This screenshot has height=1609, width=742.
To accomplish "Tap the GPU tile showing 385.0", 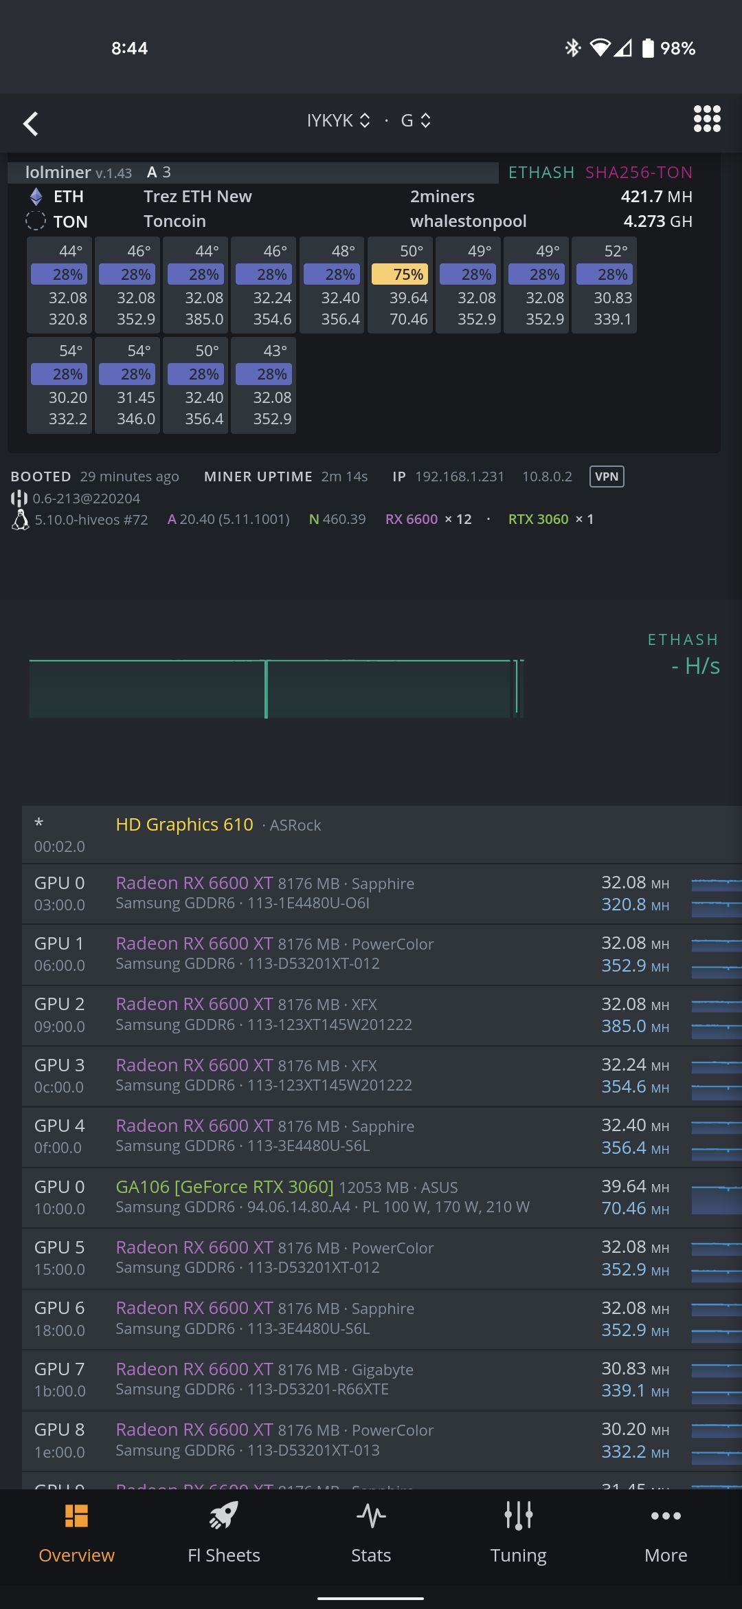I will pyautogui.click(x=195, y=285).
